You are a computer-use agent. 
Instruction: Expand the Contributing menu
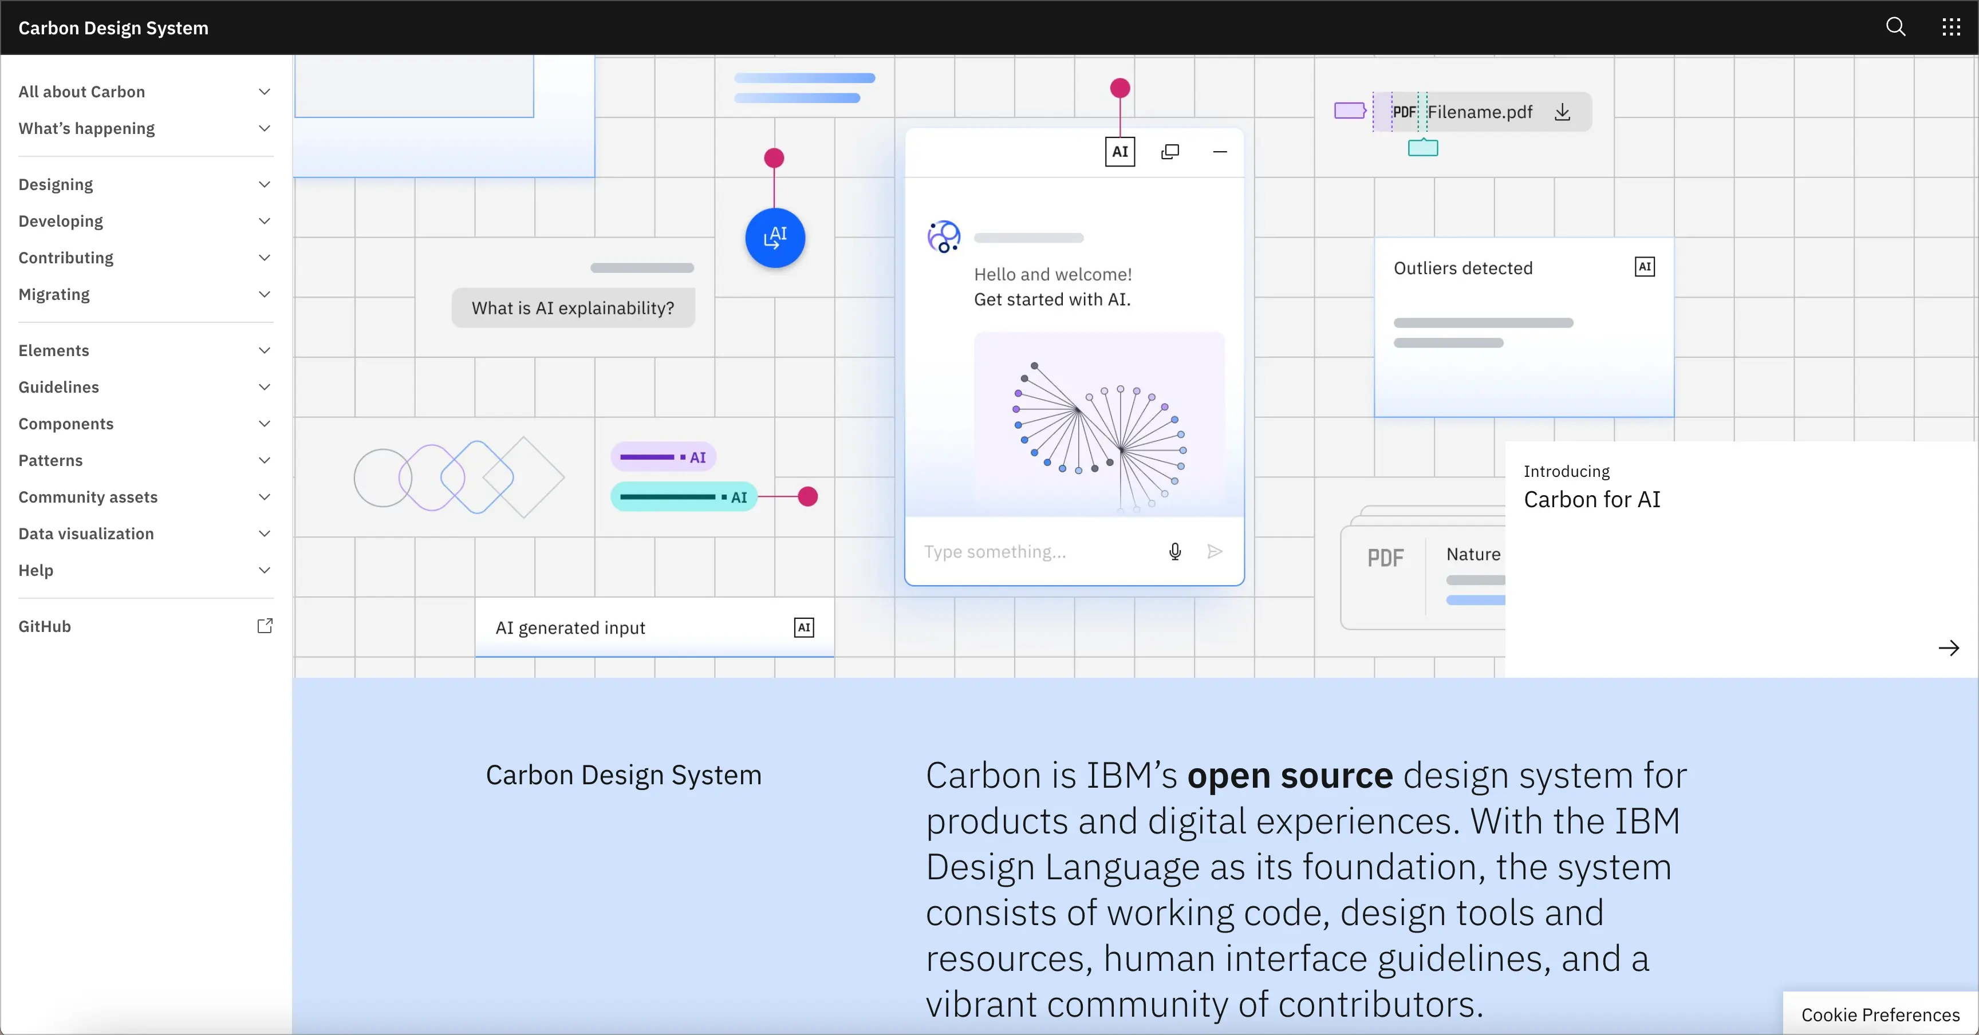click(145, 258)
